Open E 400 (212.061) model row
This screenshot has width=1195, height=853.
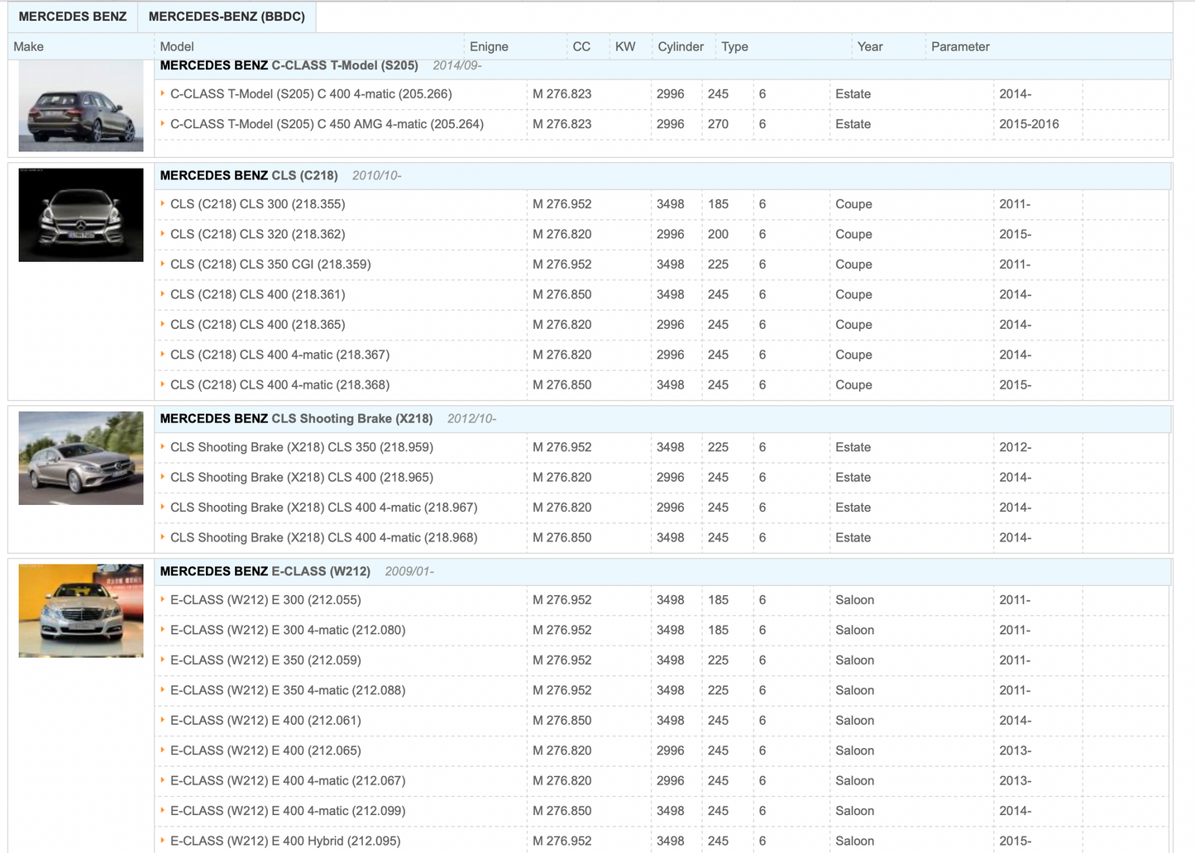(x=265, y=721)
